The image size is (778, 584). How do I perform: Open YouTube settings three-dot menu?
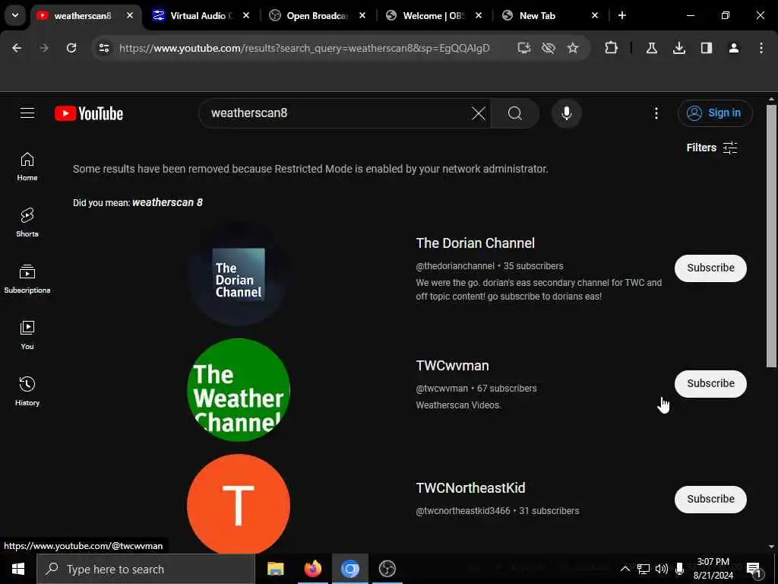pyautogui.click(x=656, y=113)
